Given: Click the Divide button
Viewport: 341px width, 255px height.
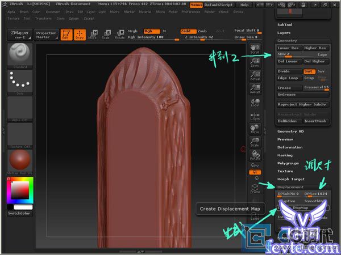Looking at the screenshot, I should tap(290, 71).
